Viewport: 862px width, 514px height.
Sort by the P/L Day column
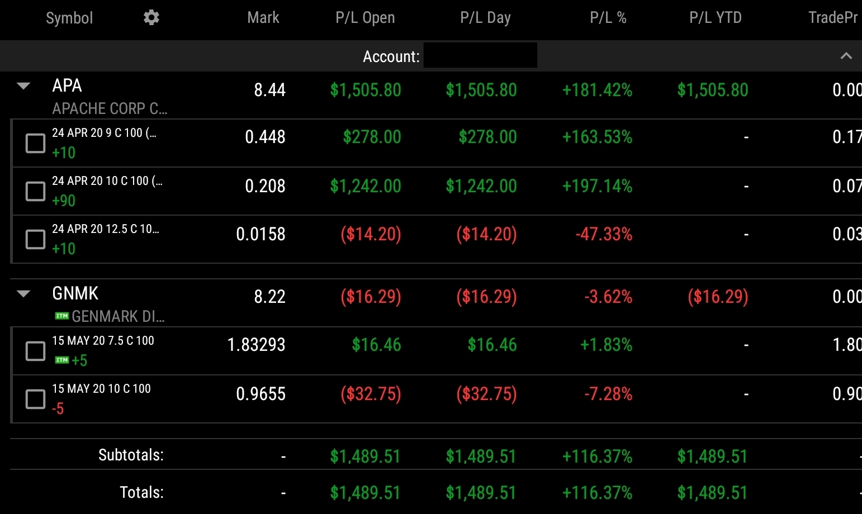click(485, 18)
